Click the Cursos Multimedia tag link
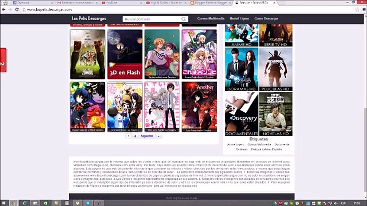Screen dimensions: 367x206 tap(259, 144)
